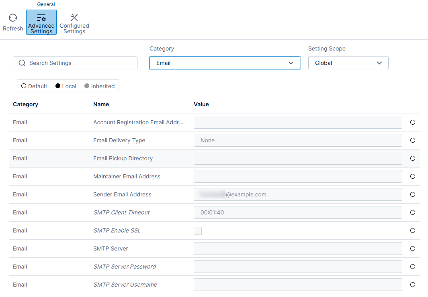This screenshot has width=428, height=297.
Task: Click the radio on the Maintainer Email Address row
Action: (x=412, y=176)
